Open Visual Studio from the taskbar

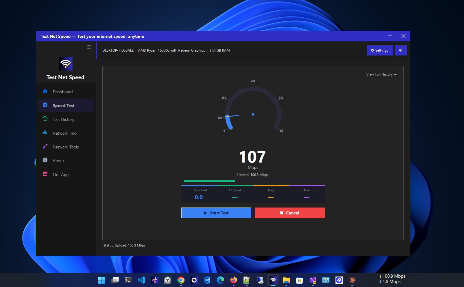pyautogui.click(x=313, y=280)
